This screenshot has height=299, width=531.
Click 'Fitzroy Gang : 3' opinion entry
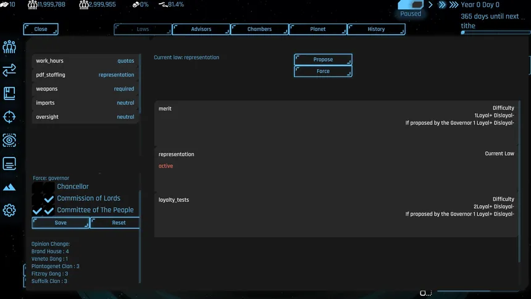tap(50, 274)
